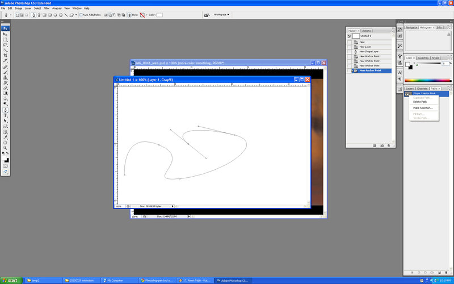Screen dimensions: 454x284
Task: Open the Color panel options menu
Action: pos(449,58)
